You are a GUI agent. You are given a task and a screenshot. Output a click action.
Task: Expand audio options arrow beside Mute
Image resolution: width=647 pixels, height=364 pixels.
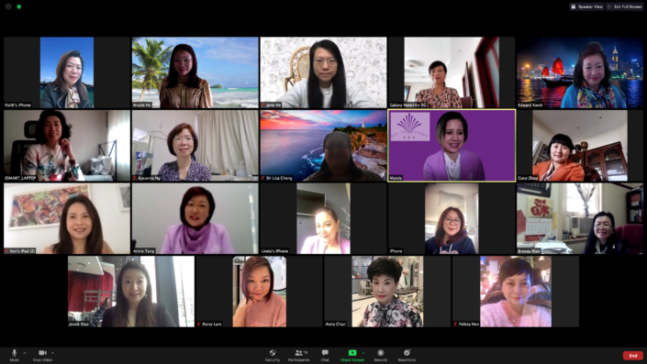25,353
